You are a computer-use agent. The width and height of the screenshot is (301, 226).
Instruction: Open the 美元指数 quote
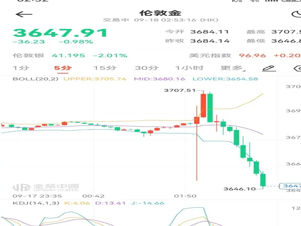pyautogui.click(x=210, y=55)
